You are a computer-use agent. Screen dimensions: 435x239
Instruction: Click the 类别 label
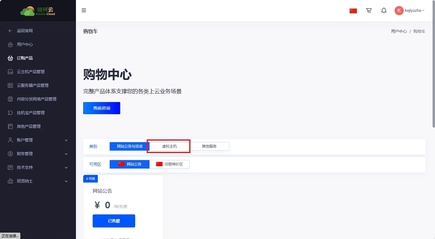[93, 146]
